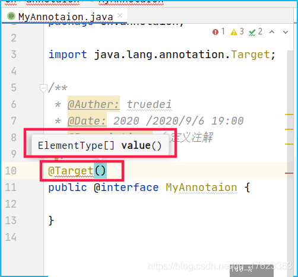Close the MyAnnotaion.java tab
This screenshot has width=298, height=277.
[x=120, y=15]
